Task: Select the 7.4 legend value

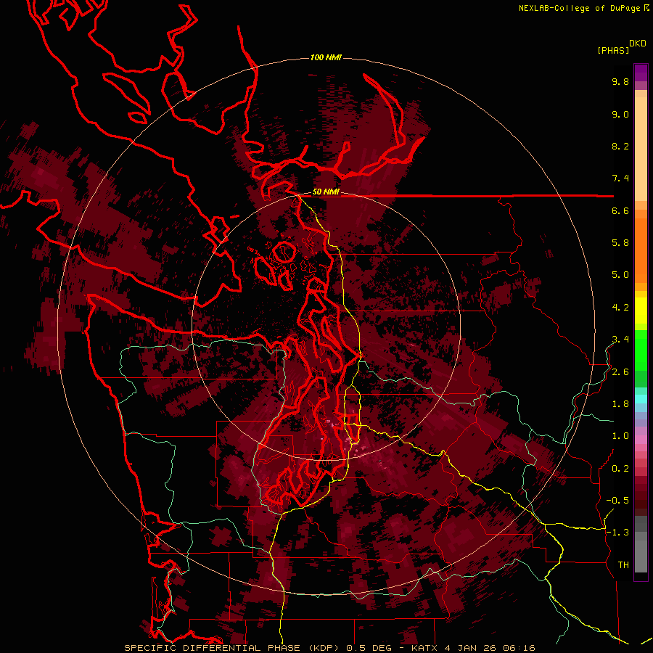Action: click(620, 178)
